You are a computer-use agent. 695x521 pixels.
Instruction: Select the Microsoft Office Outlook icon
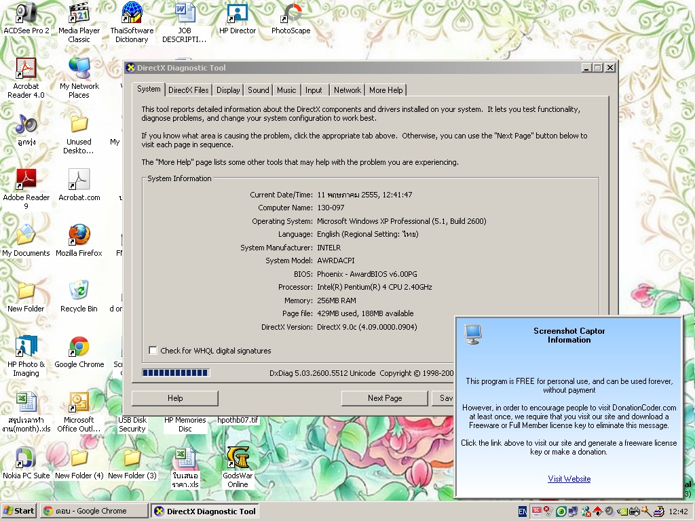click(79, 412)
